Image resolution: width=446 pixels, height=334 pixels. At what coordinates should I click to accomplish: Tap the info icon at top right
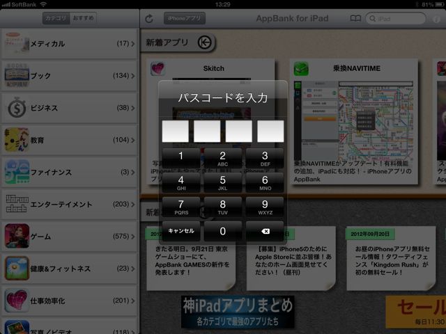click(436, 19)
